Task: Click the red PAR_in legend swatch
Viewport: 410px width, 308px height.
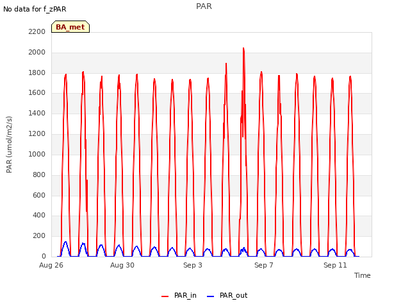Action: tap(165, 296)
